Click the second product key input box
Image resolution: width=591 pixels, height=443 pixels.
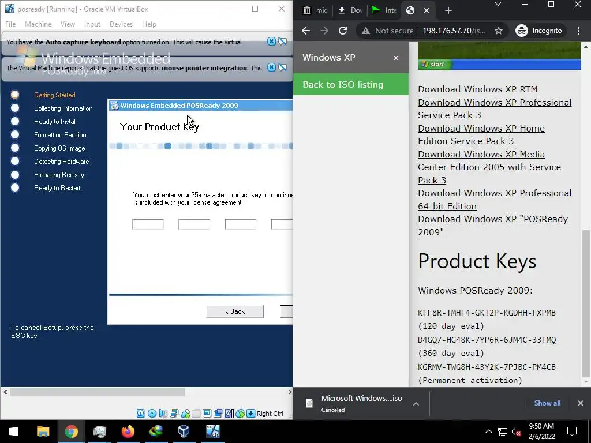tap(194, 224)
